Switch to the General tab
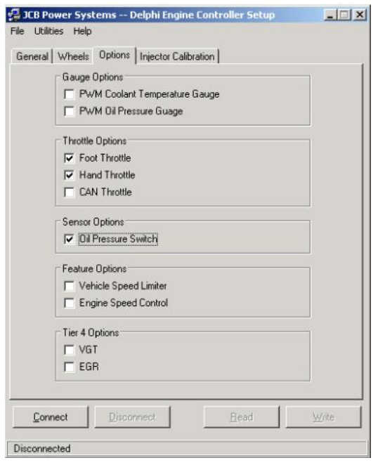The height and width of the screenshot is (465, 378). point(32,56)
